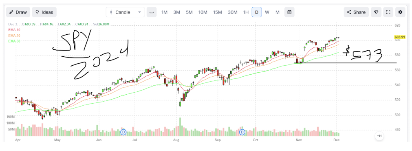Select the 1M timeframe
Image resolution: width=412 pixels, height=151 pixels.
pyautogui.click(x=165, y=12)
